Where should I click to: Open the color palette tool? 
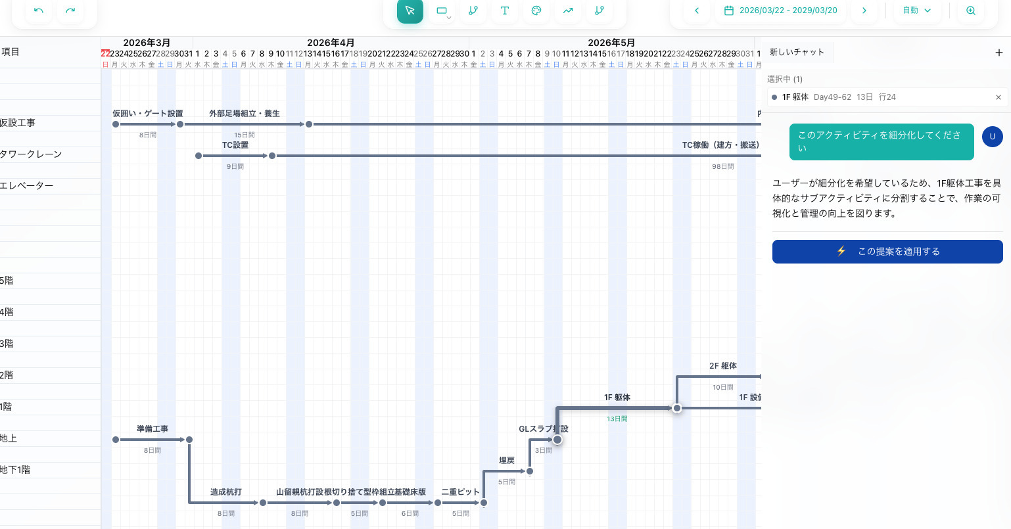(x=536, y=11)
